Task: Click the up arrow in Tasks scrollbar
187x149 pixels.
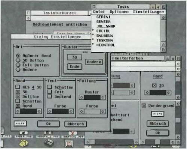Action: (163, 18)
